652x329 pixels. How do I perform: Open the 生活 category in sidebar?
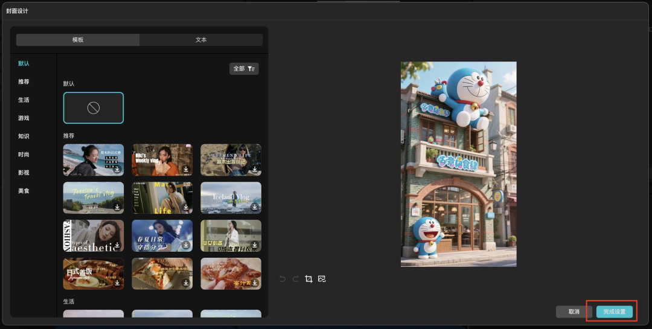[24, 100]
